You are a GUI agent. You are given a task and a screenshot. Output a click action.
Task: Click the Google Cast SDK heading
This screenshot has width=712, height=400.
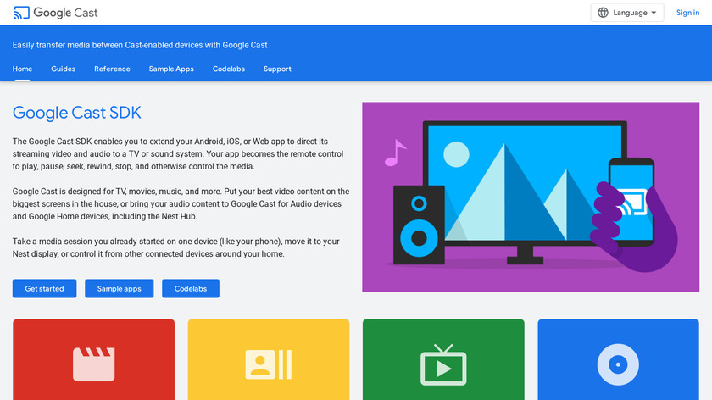77,113
